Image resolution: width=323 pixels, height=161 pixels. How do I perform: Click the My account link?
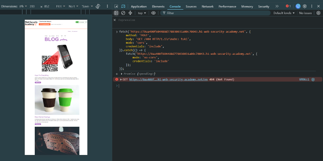[x=75, y=31]
